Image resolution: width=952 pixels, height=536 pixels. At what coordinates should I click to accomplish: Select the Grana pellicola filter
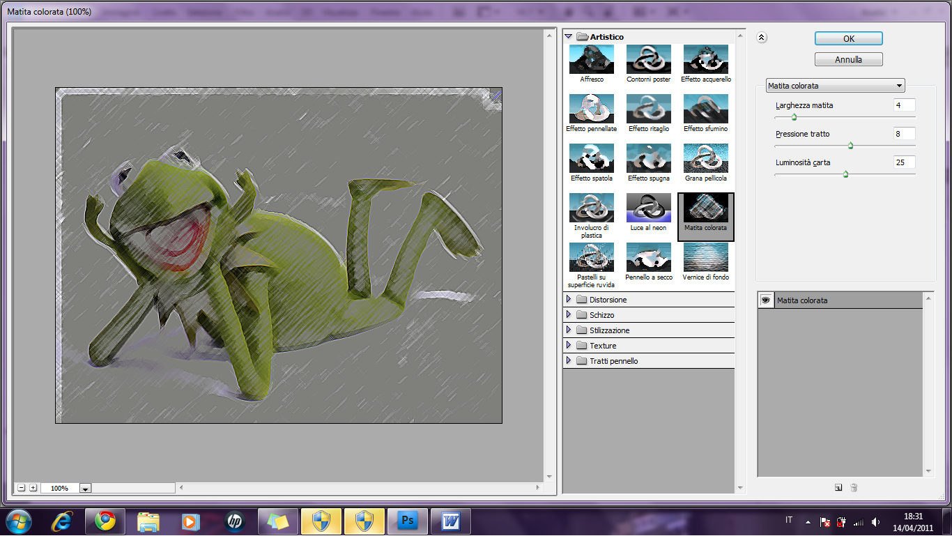point(706,158)
